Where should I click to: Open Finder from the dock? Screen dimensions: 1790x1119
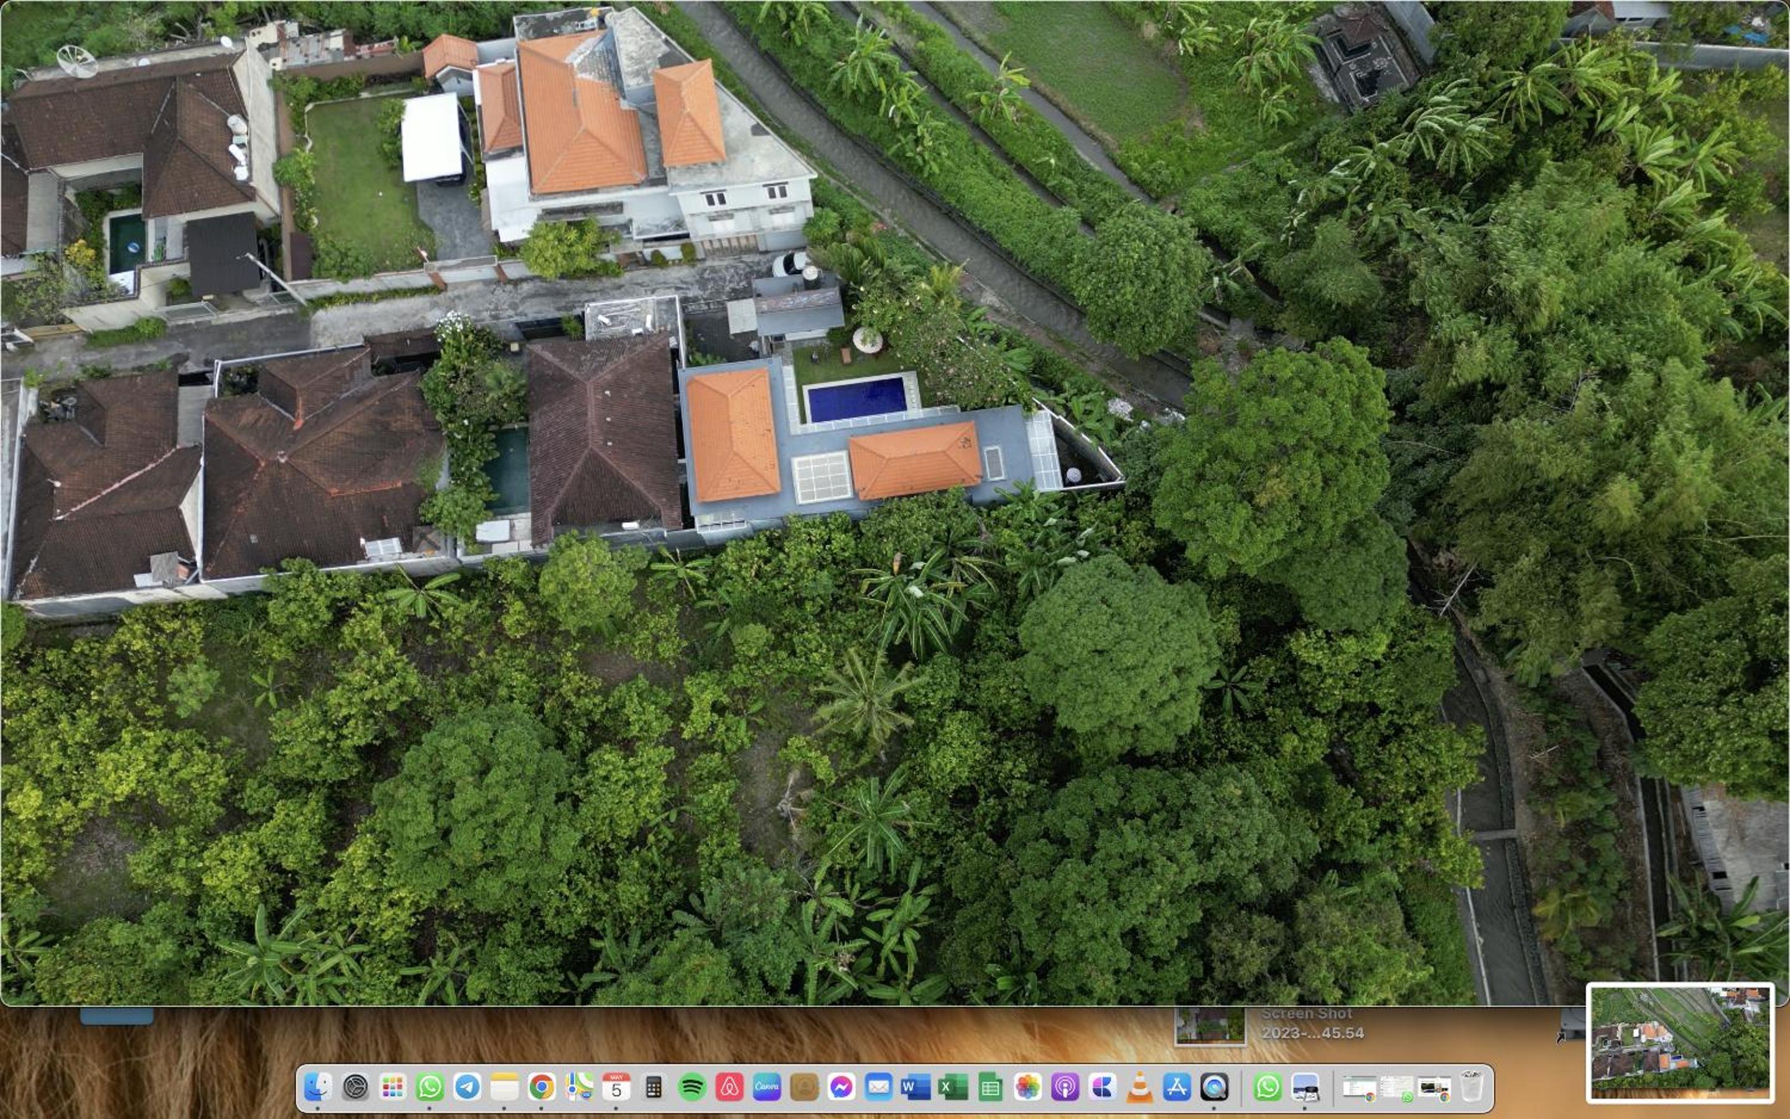pyautogui.click(x=318, y=1087)
